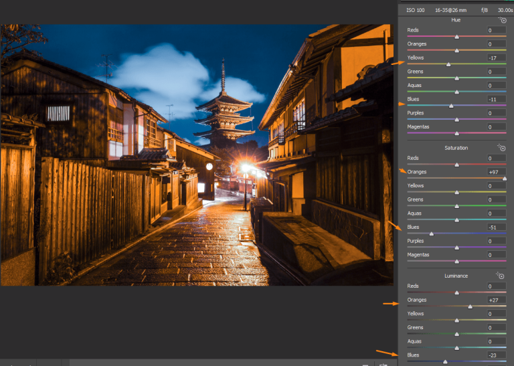Select the Hue Yellows field showing -17

497,58
